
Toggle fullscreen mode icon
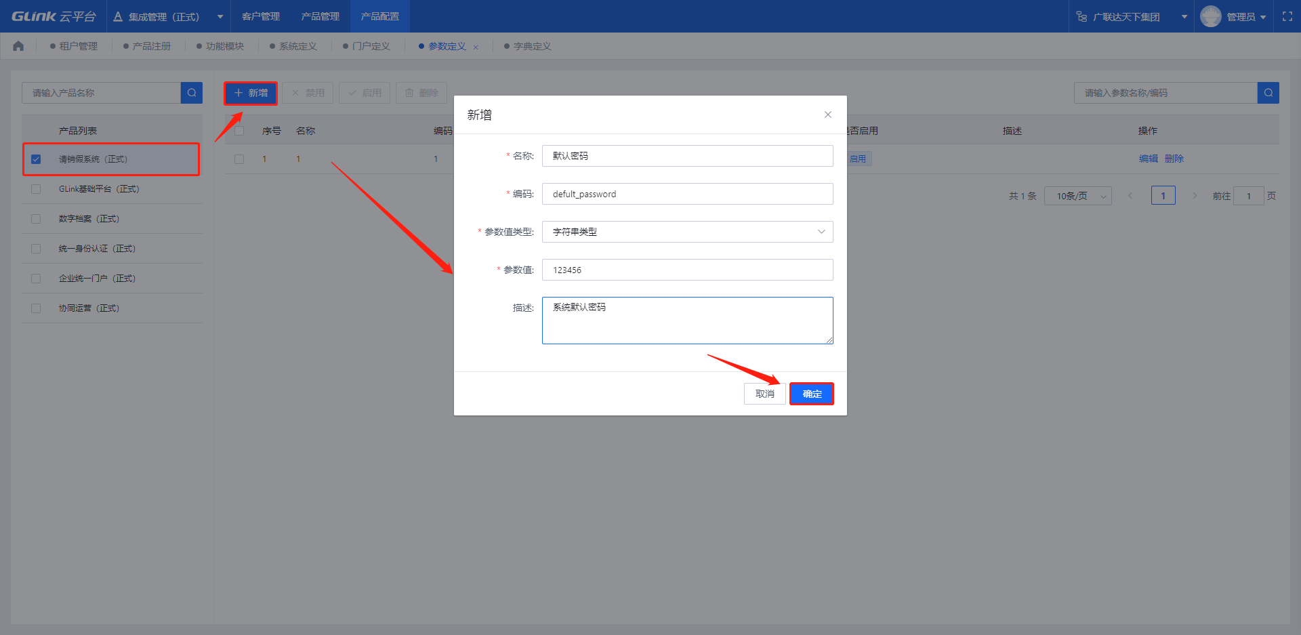pyautogui.click(x=1287, y=16)
